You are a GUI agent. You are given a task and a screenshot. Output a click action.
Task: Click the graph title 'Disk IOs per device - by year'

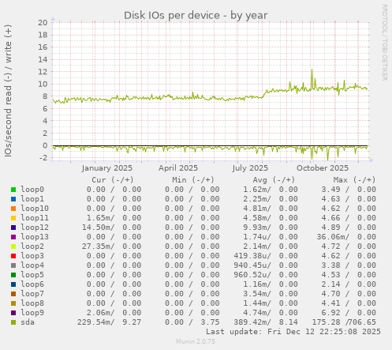pyautogui.click(x=196, y=15)
